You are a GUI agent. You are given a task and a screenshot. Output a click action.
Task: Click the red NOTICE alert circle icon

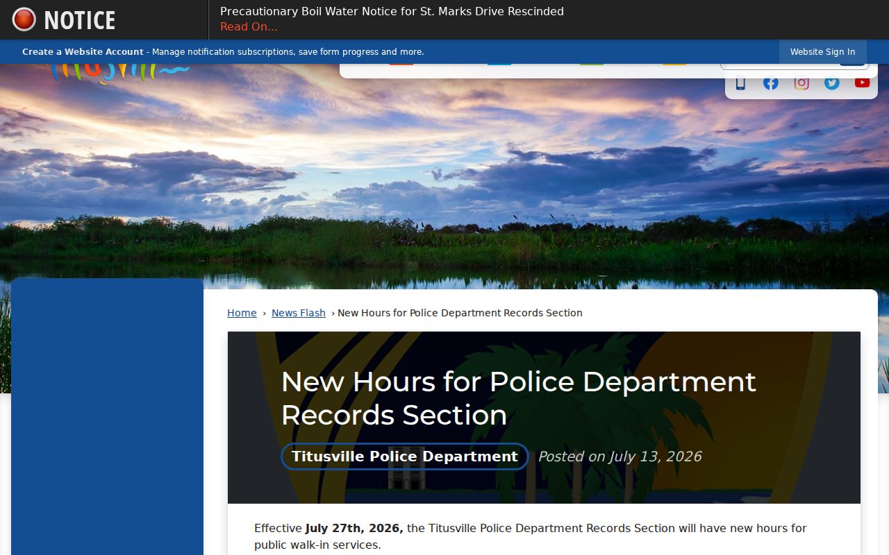coord(24,19)
